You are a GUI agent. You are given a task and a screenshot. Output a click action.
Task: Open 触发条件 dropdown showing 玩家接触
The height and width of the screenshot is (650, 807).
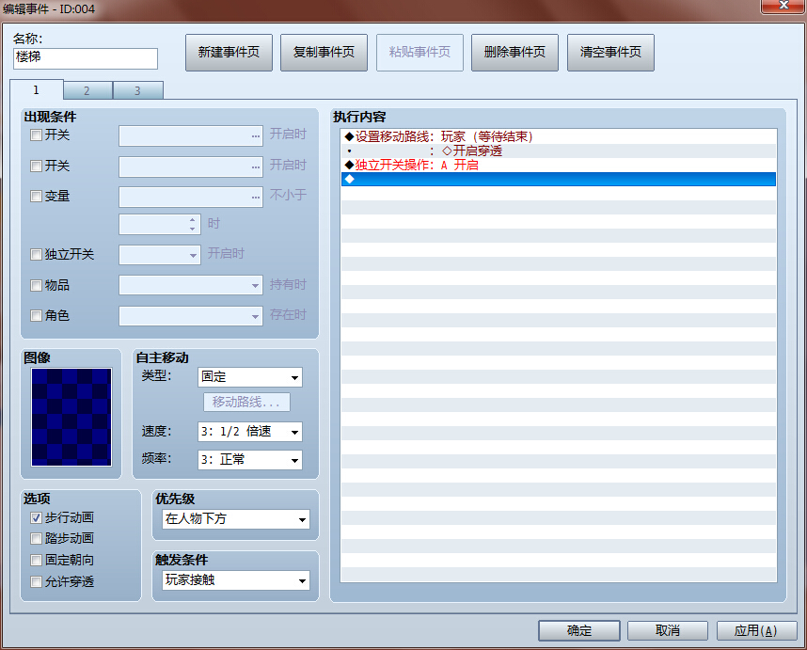(236, 580)
